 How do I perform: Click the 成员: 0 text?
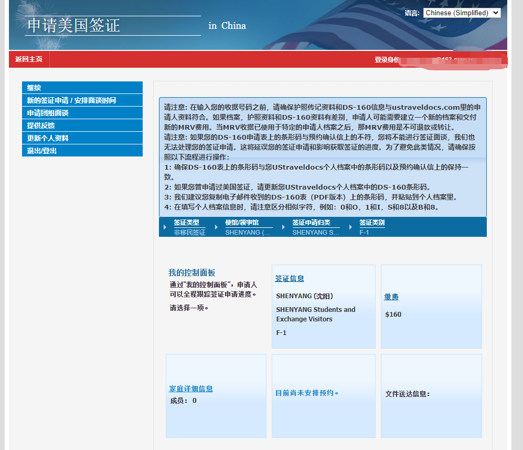coord(183,401)
